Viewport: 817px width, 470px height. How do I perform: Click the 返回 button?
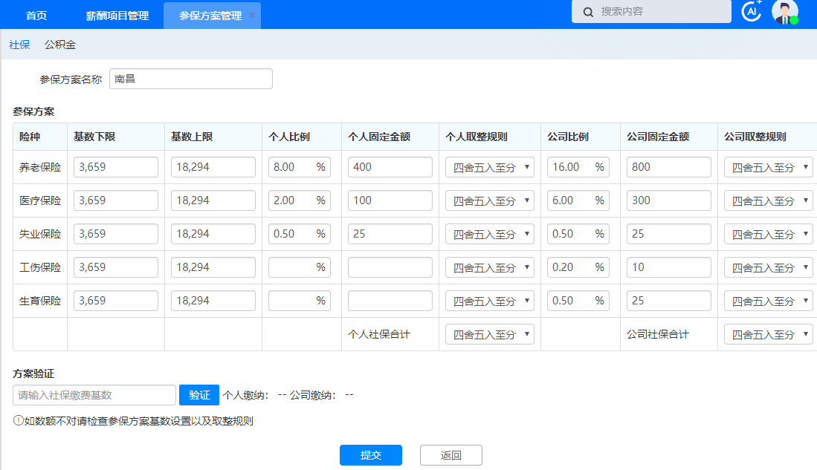click(451, 455)
